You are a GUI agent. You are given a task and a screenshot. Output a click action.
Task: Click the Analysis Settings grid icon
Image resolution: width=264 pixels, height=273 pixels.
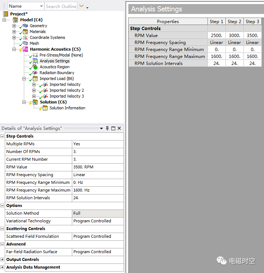[35, 61]
